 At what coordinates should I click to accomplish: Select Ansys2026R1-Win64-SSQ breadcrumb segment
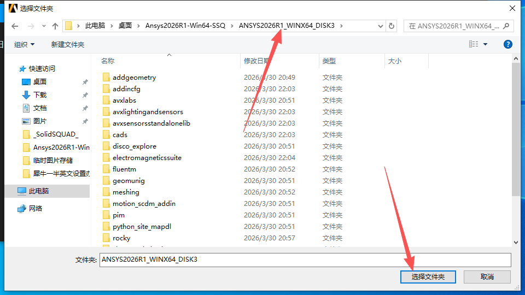pos(185,26)
